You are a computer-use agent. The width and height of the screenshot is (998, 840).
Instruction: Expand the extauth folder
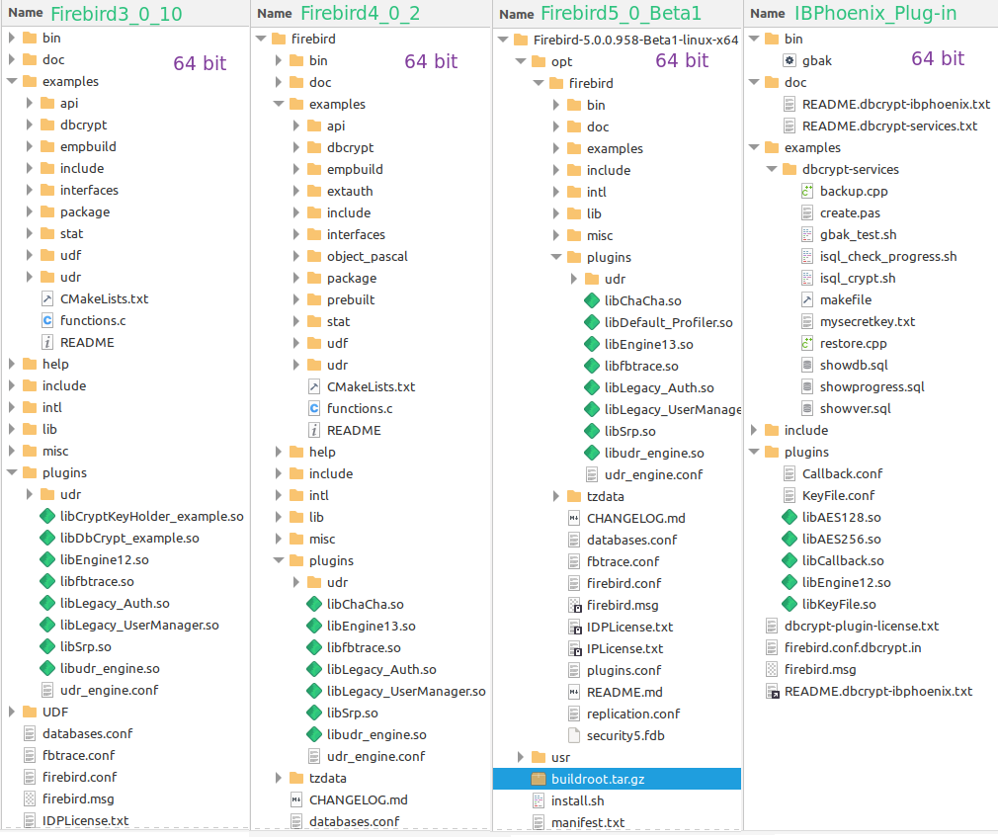tap(296, 191)
